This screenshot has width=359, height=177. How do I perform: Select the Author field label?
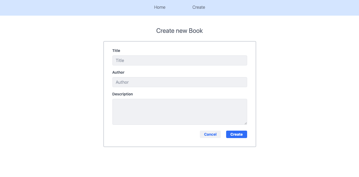click(x=118, y=72)
